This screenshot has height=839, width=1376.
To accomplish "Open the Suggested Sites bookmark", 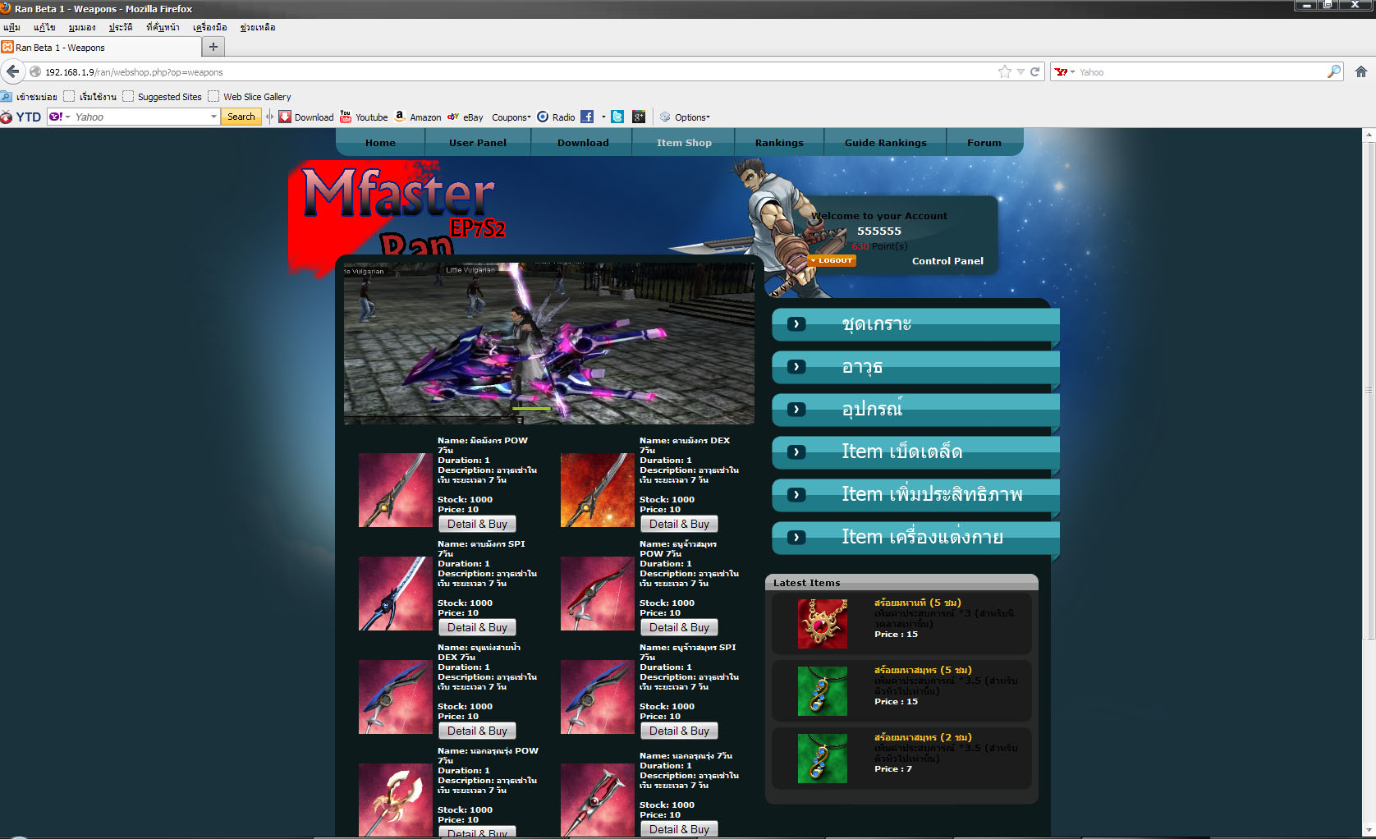I will coord(163,96).
